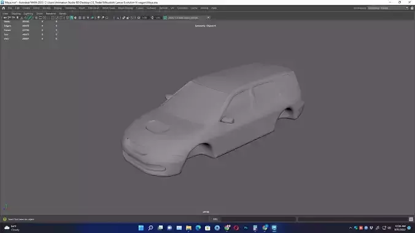Open Photoshop from taskbar
This screenshot has width=415, height=233.
(x=246, y=227)
